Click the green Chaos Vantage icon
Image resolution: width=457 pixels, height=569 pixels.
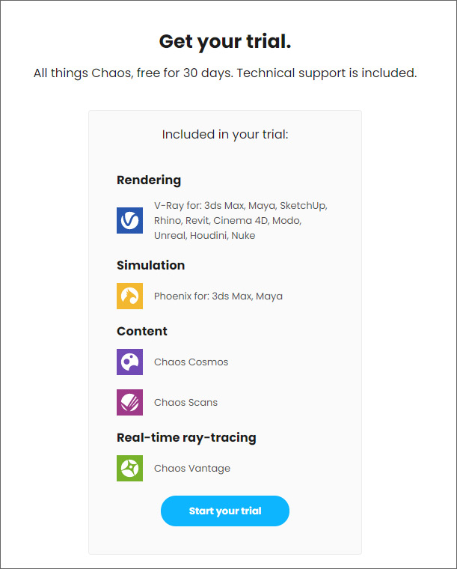(x=129, y=468)
